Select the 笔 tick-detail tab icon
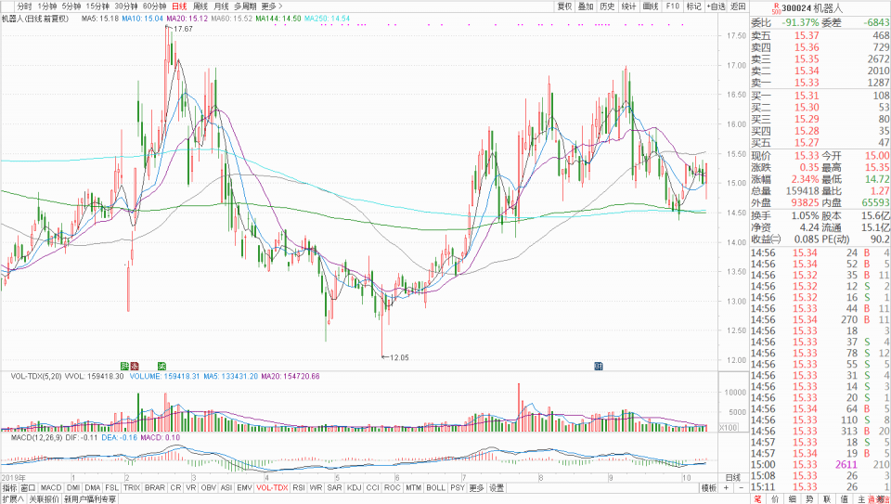Image resolution: width=891 pixels, height=504 pixels. [x=757, y=499]
